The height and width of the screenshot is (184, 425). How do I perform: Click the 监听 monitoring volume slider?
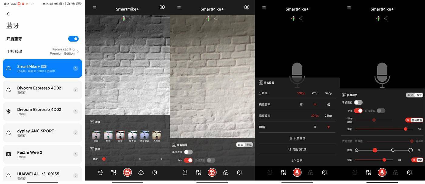(384, 129)
